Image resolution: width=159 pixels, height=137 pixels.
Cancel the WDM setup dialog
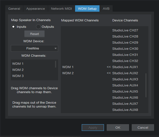(143, 128)
